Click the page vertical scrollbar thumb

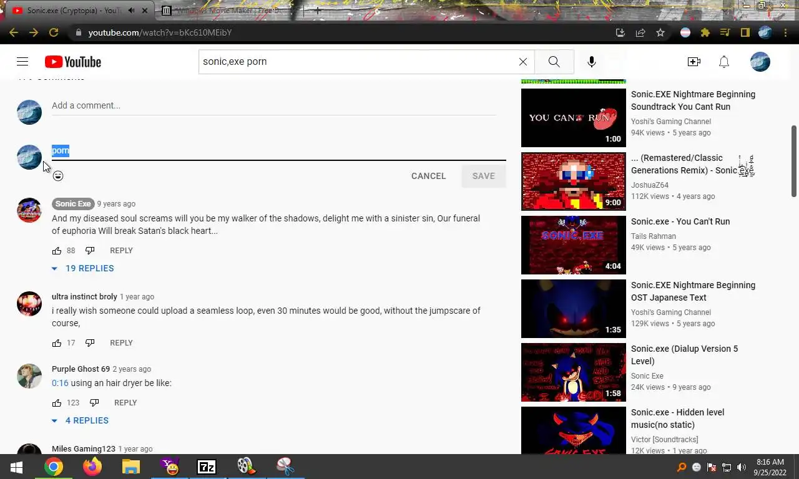point(794,161)
